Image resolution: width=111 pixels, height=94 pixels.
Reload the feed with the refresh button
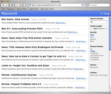coord(25,5)
